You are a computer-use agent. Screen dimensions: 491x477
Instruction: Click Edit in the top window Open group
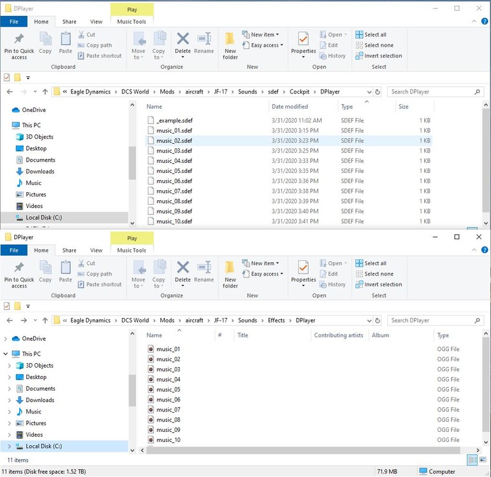pyautogui.click(x=329, y=45)
